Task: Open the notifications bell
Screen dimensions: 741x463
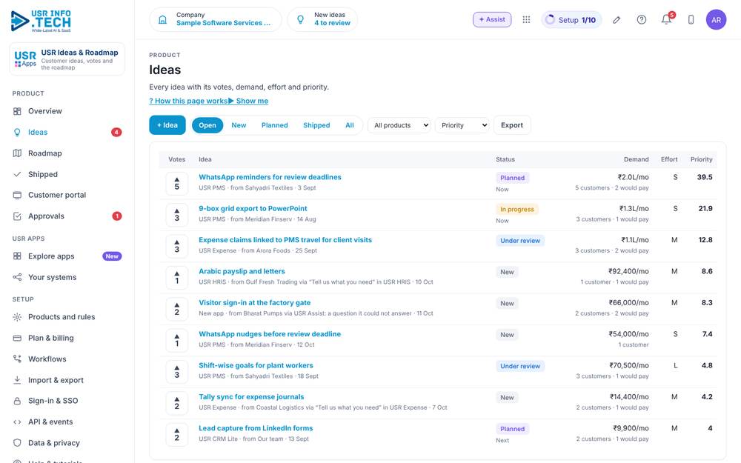Action: [x=666, y=20]
